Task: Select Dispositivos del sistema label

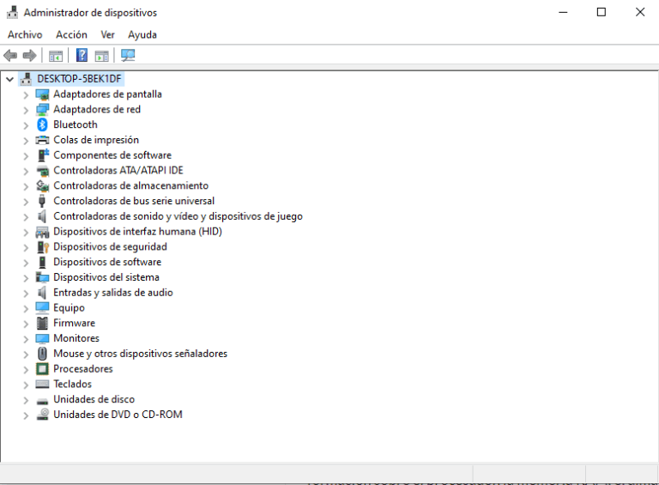Action: click(x=106, y=277)
